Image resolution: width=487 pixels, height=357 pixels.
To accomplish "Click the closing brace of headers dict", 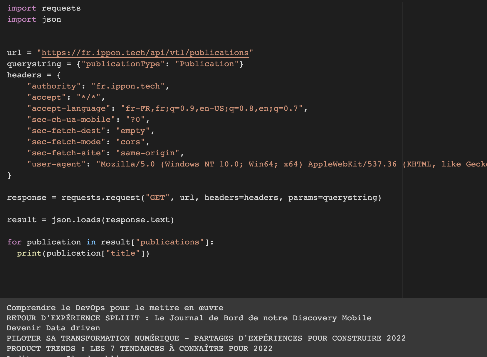I will coord(9,175).
